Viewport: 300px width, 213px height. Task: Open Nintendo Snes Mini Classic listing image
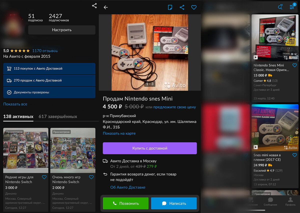[275, 38]
